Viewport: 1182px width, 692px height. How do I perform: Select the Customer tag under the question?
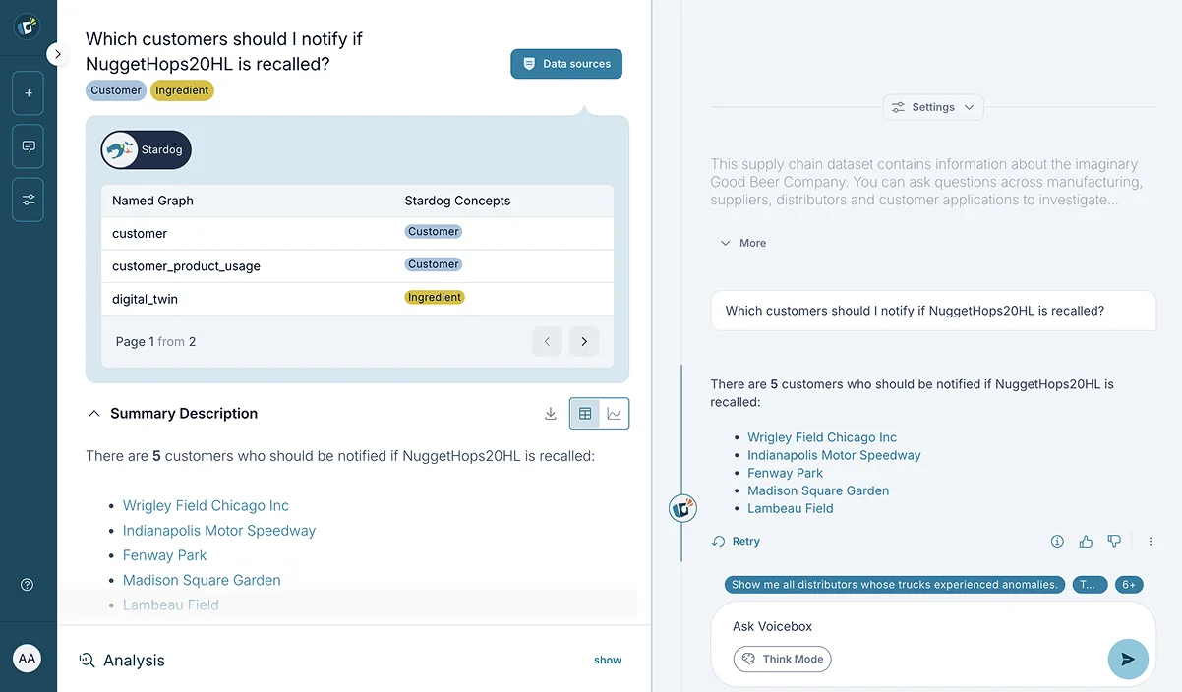click(116, 89)
